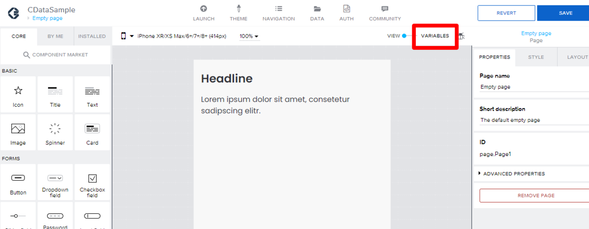Open the Auth file icon
Image resolution: width=589 pixels, height=229 pixels.
pyautogui.click(x=347, y=9)
